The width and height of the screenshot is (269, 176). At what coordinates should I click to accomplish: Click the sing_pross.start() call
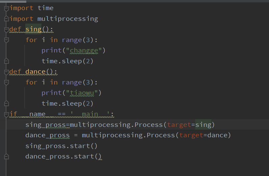point(61,146)
